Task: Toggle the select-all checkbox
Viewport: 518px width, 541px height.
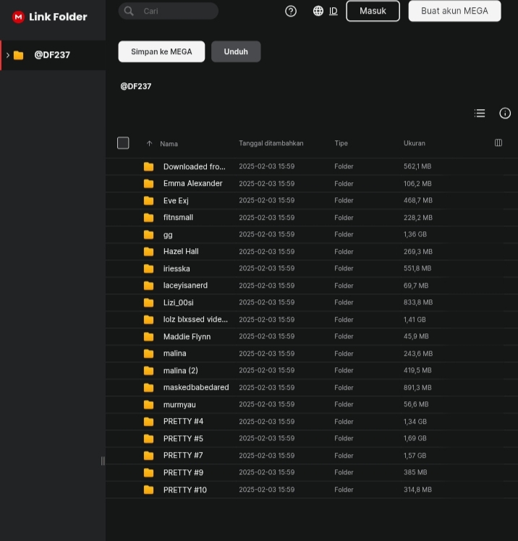Action: click(x=123, y=143)
